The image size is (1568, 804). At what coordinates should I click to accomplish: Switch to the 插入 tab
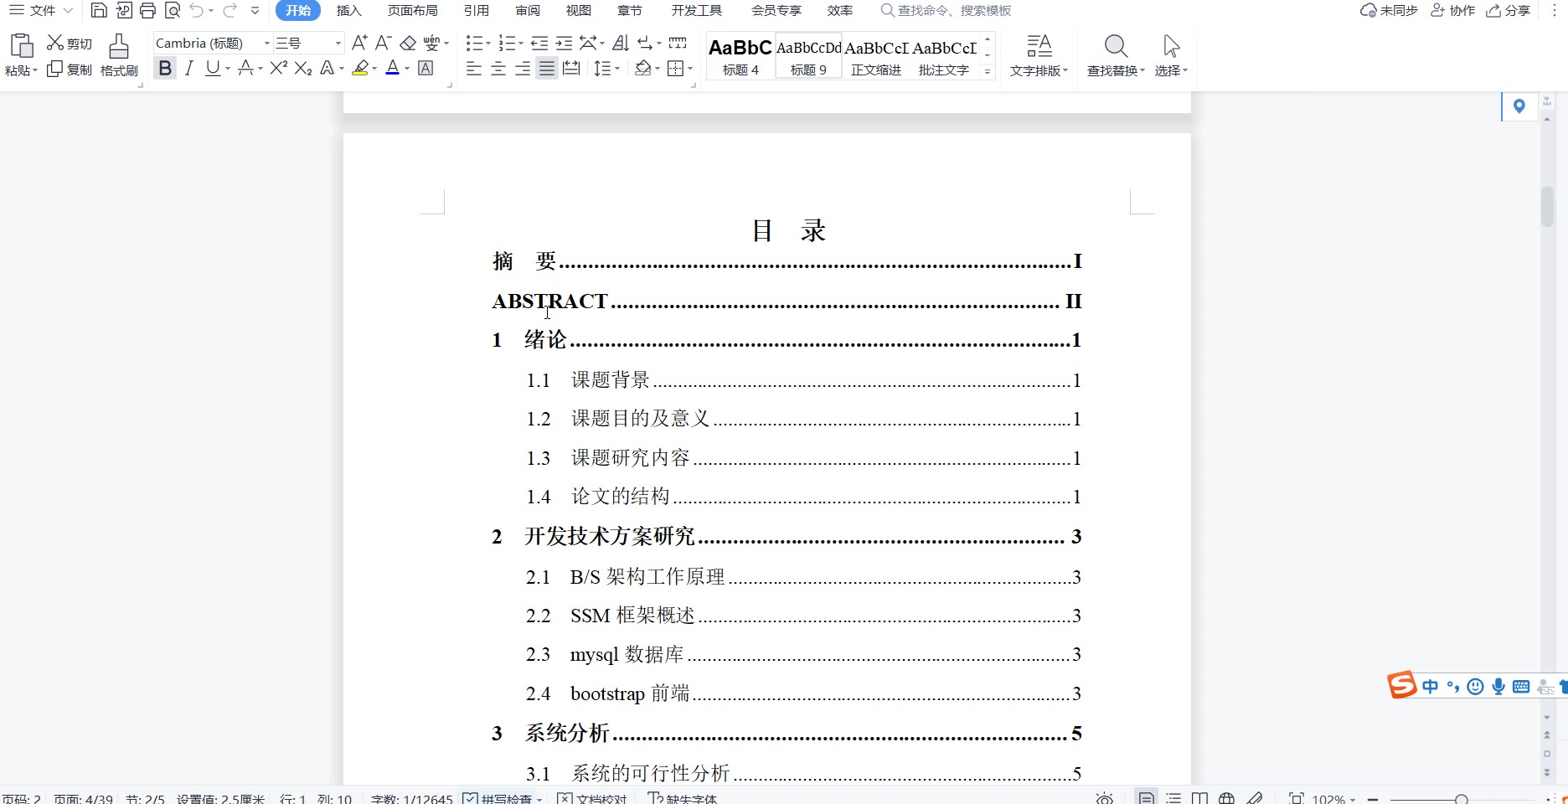[x=348, y=10]
